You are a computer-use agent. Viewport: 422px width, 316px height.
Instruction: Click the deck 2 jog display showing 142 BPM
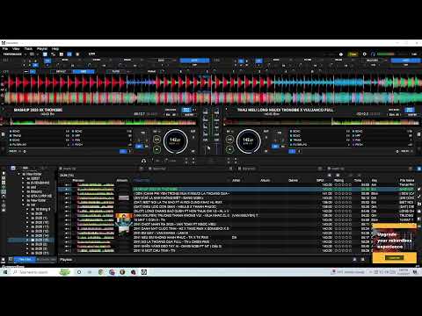(x=248, y=141)
